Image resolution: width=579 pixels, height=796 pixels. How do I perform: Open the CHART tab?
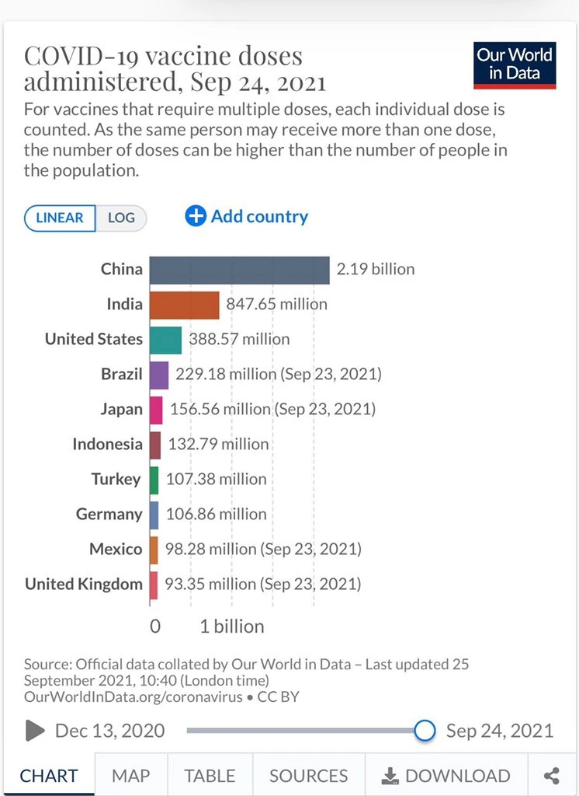(48, 775)
